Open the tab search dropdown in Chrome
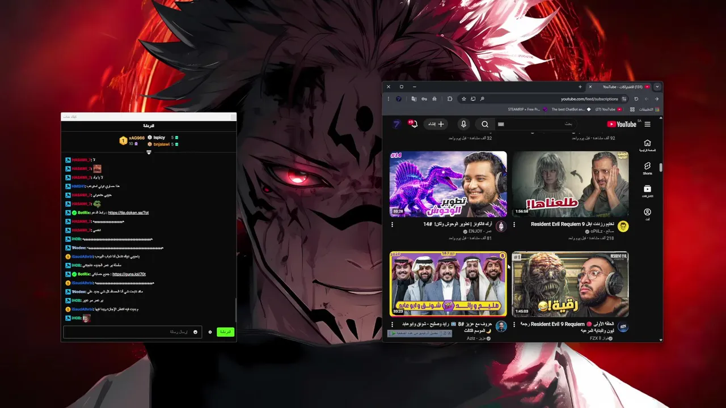The image size is (726, 408). [x=657, y=87]
